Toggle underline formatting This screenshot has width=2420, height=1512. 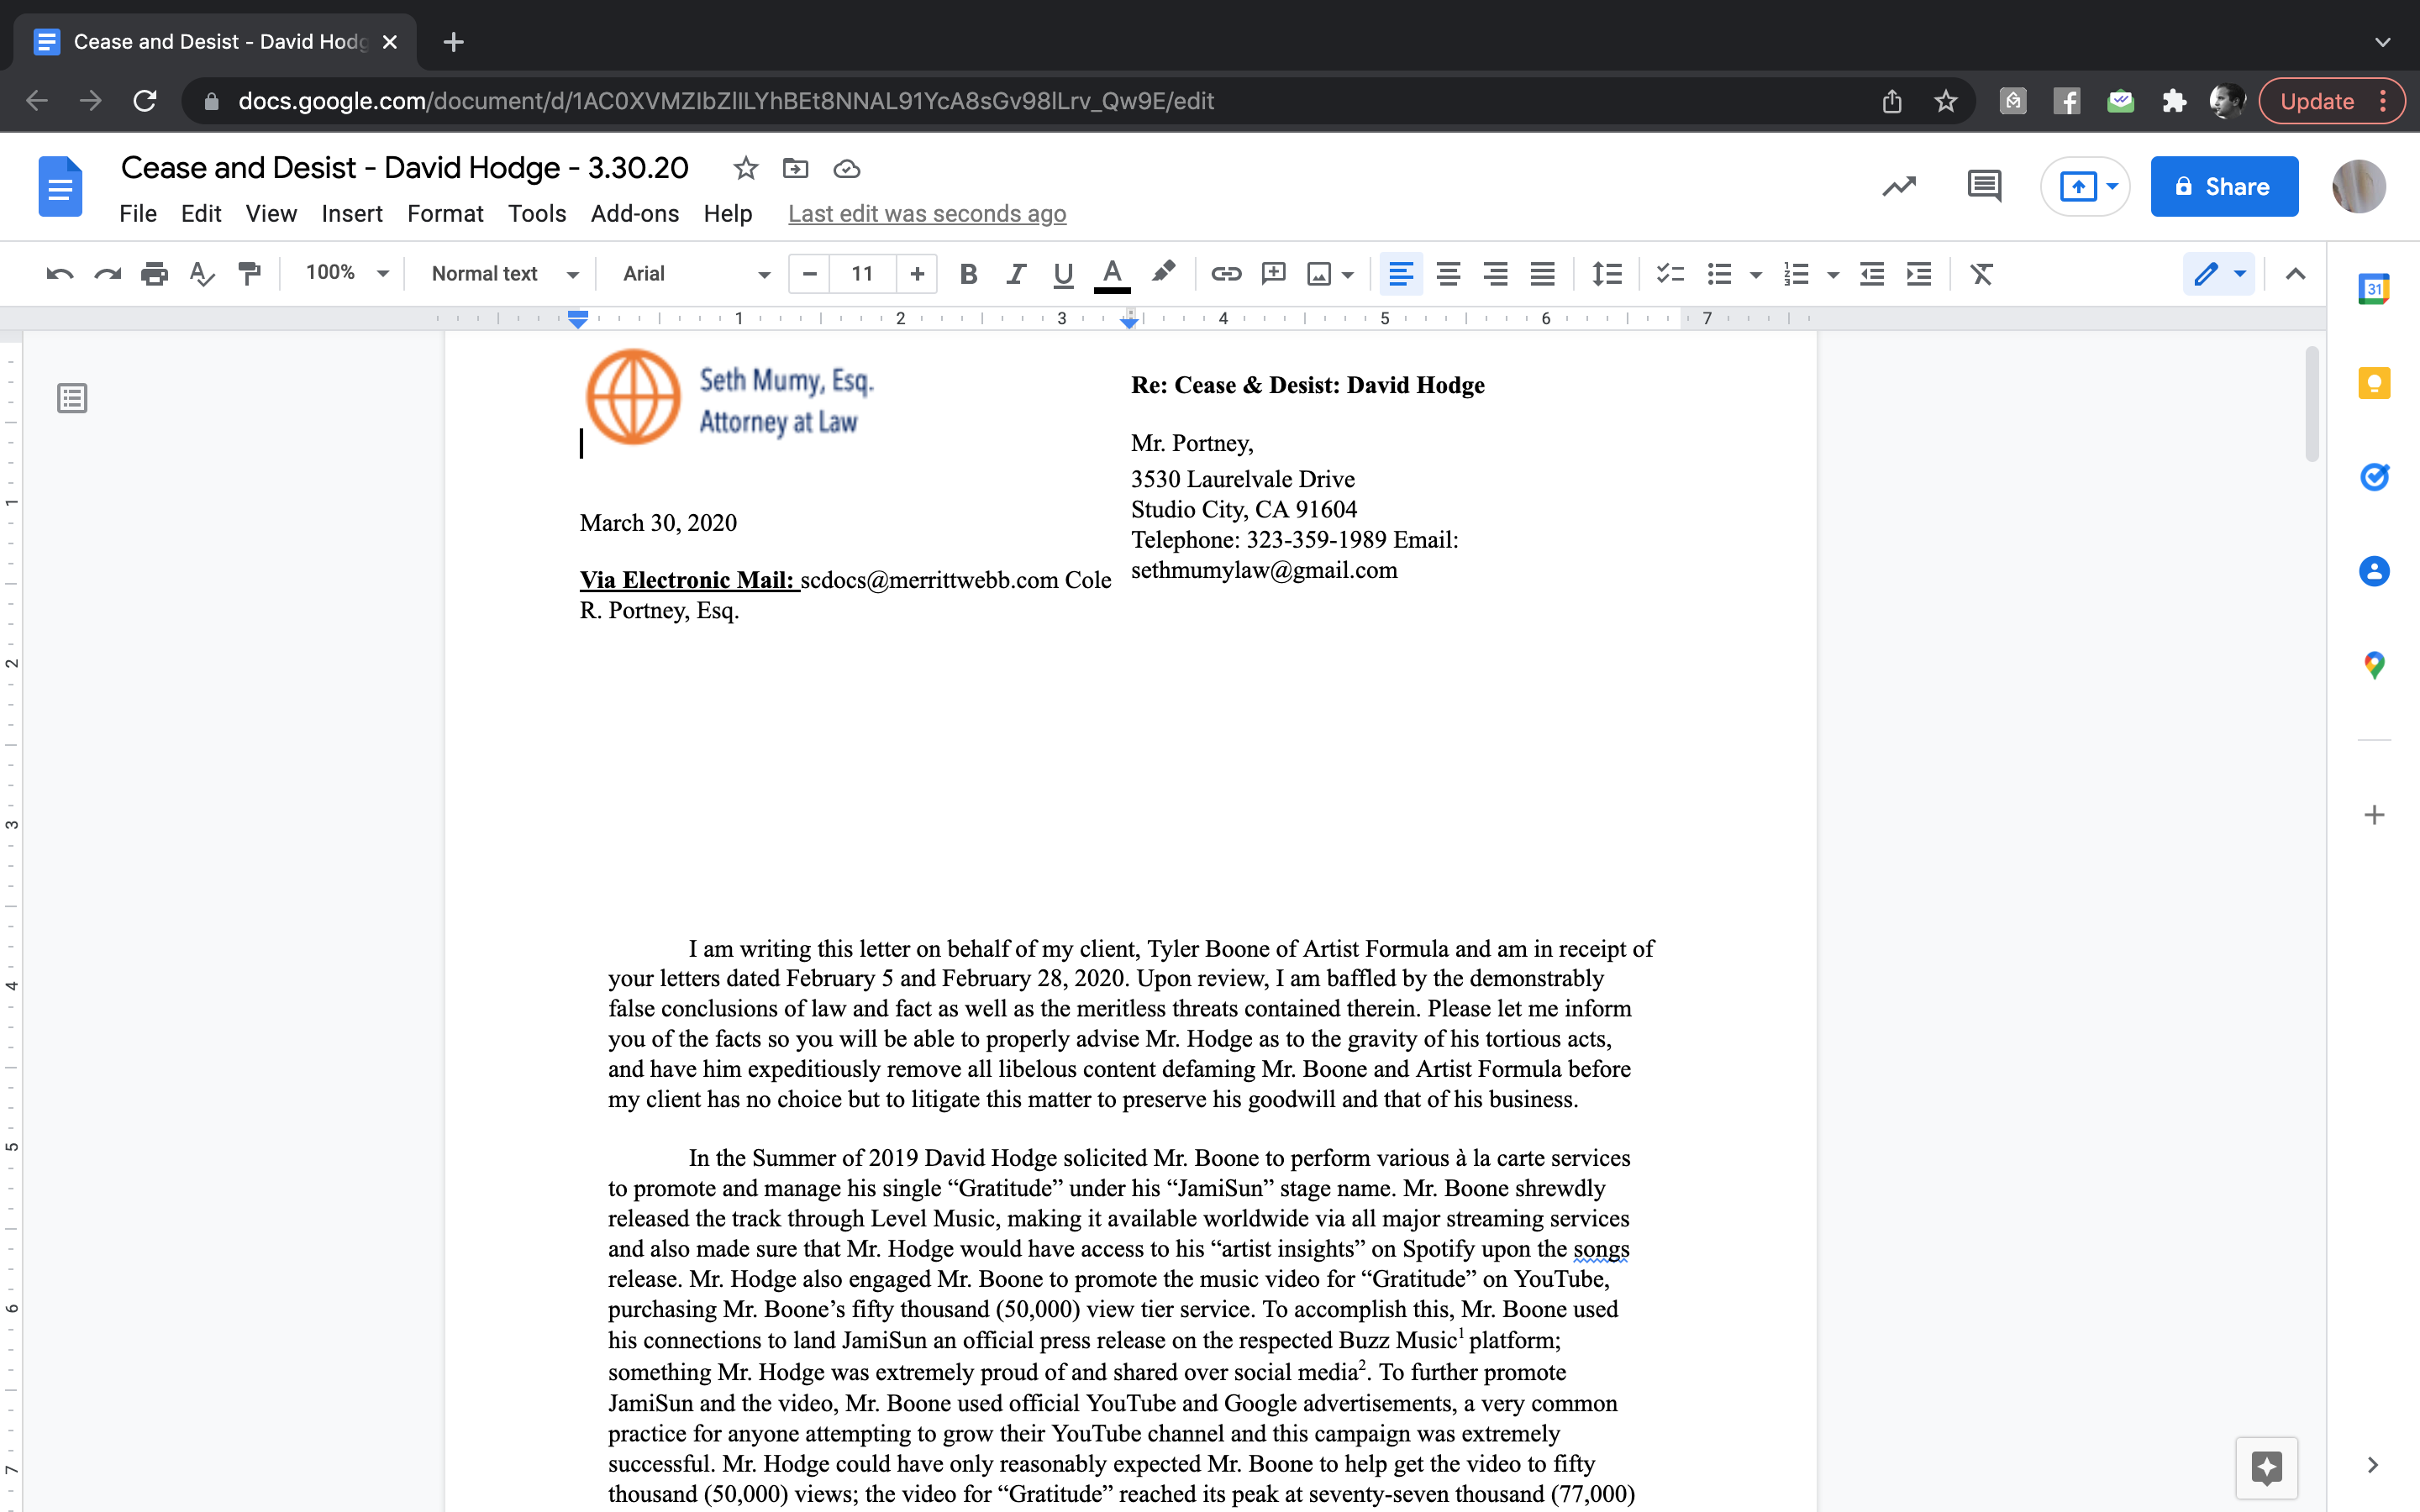click(x=1063, y=274)
